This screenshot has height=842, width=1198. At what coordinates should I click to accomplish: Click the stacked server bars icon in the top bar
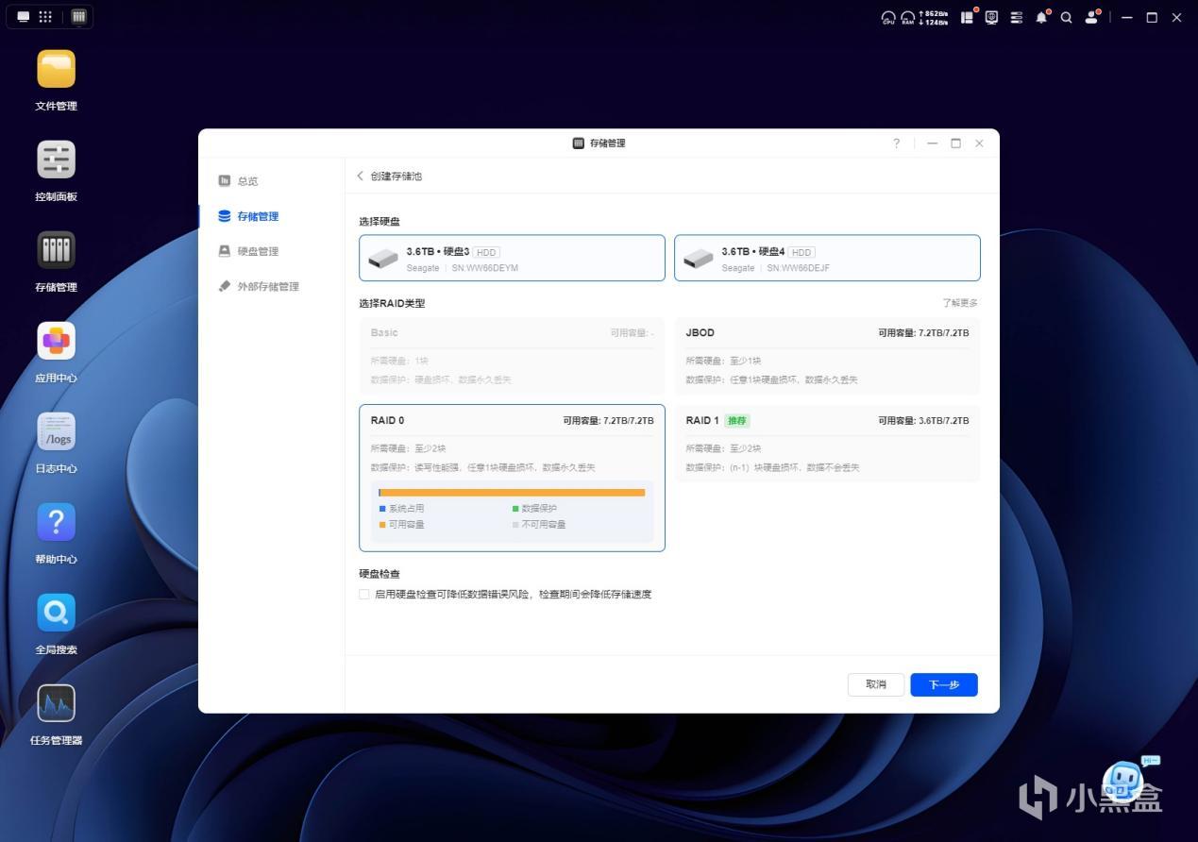pos(1017,17)
